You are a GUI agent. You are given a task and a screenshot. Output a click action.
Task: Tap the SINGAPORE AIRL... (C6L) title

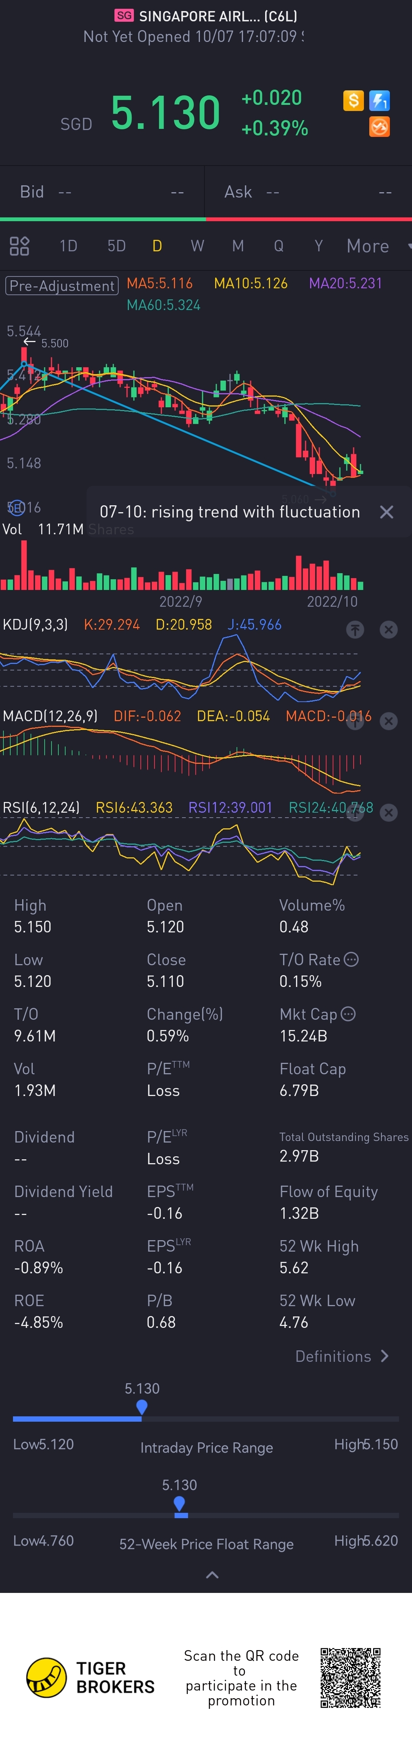coord(217,16)
